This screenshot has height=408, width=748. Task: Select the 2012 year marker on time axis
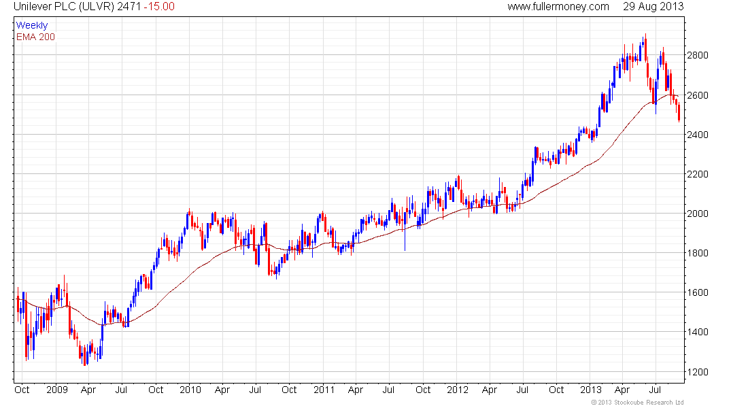(x=458, y=390)
